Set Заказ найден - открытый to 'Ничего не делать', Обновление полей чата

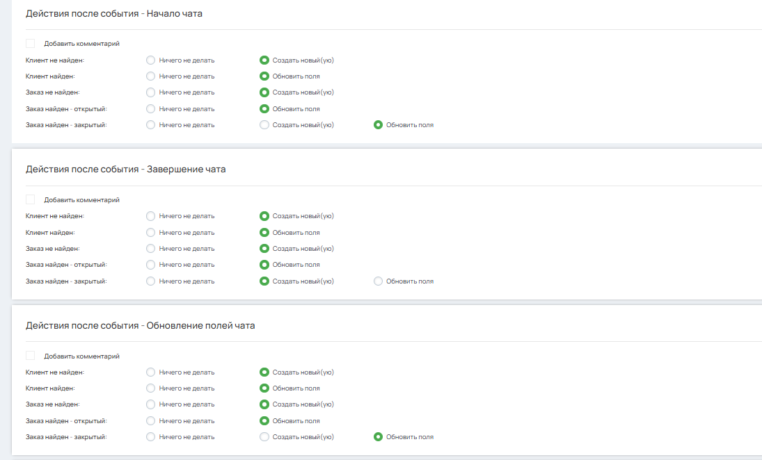150,421
